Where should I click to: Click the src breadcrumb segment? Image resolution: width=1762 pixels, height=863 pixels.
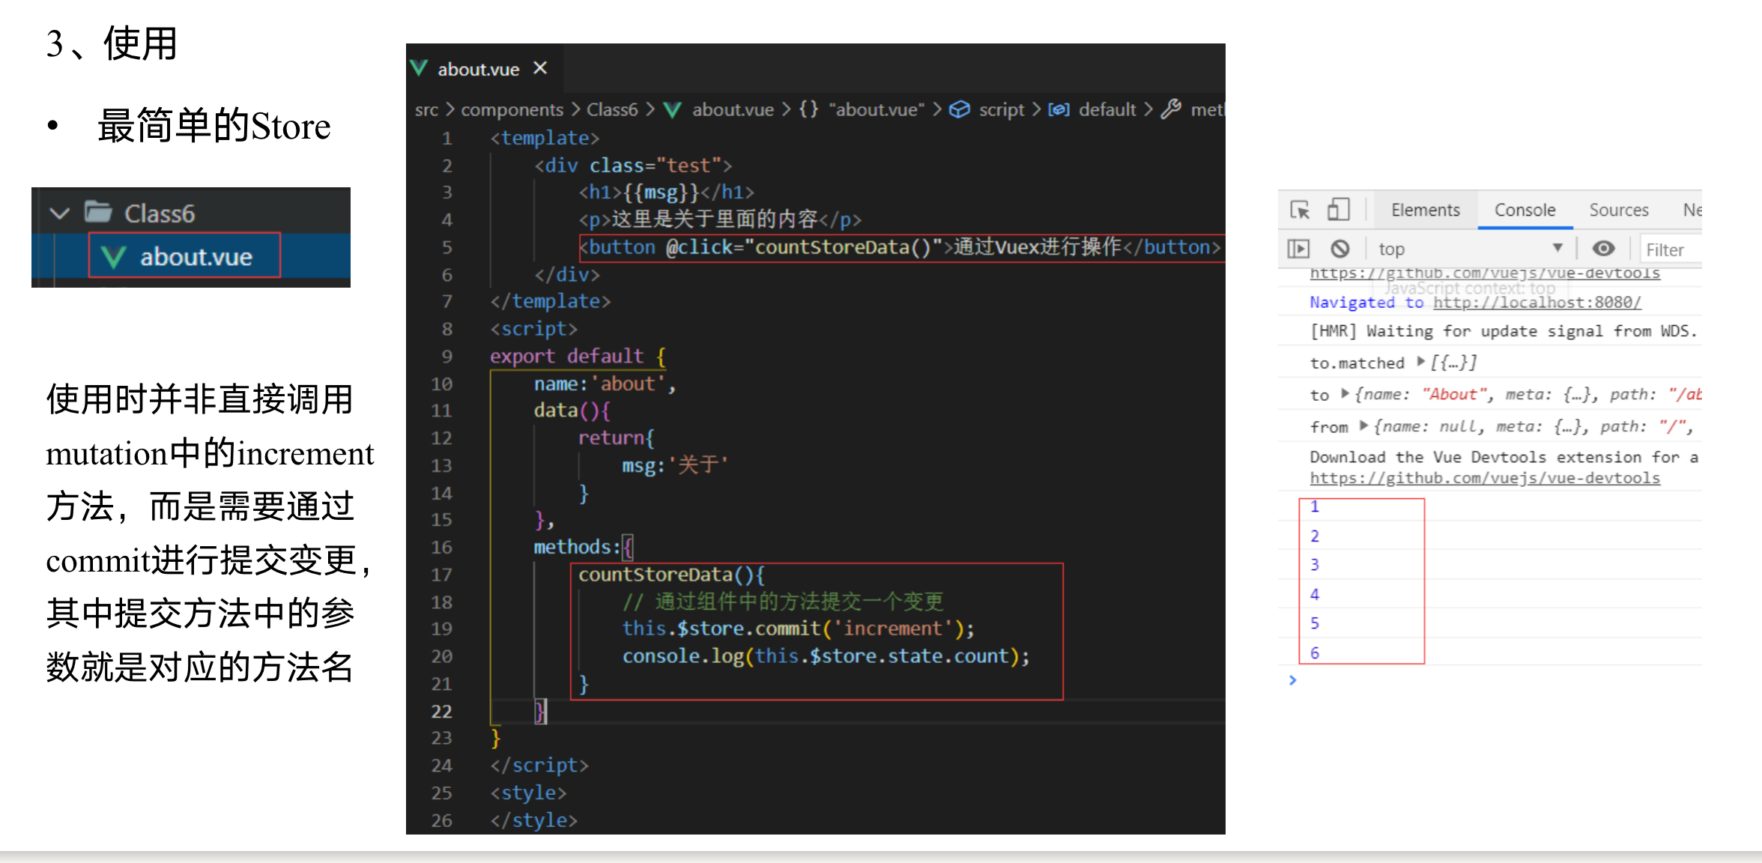click(426, 109)
